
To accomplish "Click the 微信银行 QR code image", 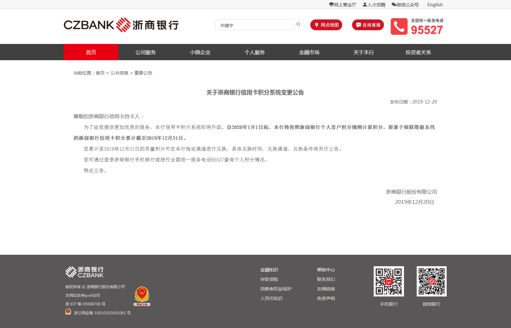I will pyautogui.click(x=432, y=281).
